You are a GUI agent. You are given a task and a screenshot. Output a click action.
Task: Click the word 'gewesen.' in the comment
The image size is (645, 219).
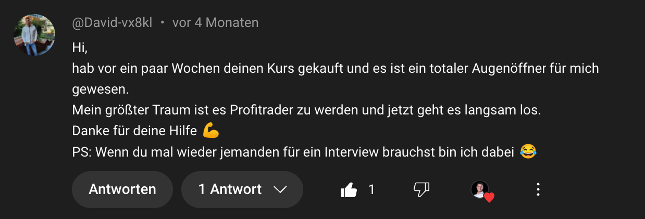point(100,90)
